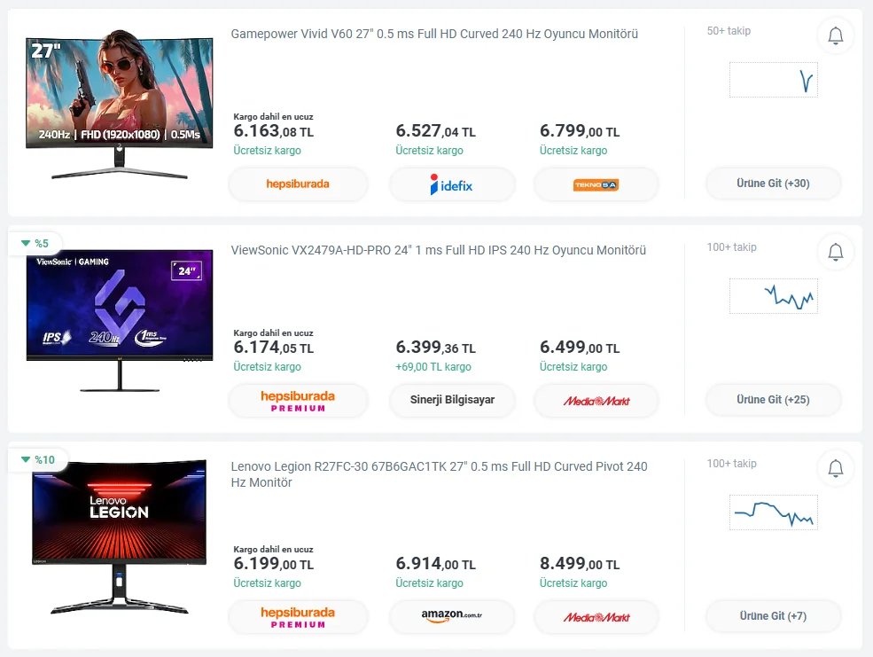Open the Teknosa store offer
Viewport: 873px width, 657px height.
pos(596,184)
